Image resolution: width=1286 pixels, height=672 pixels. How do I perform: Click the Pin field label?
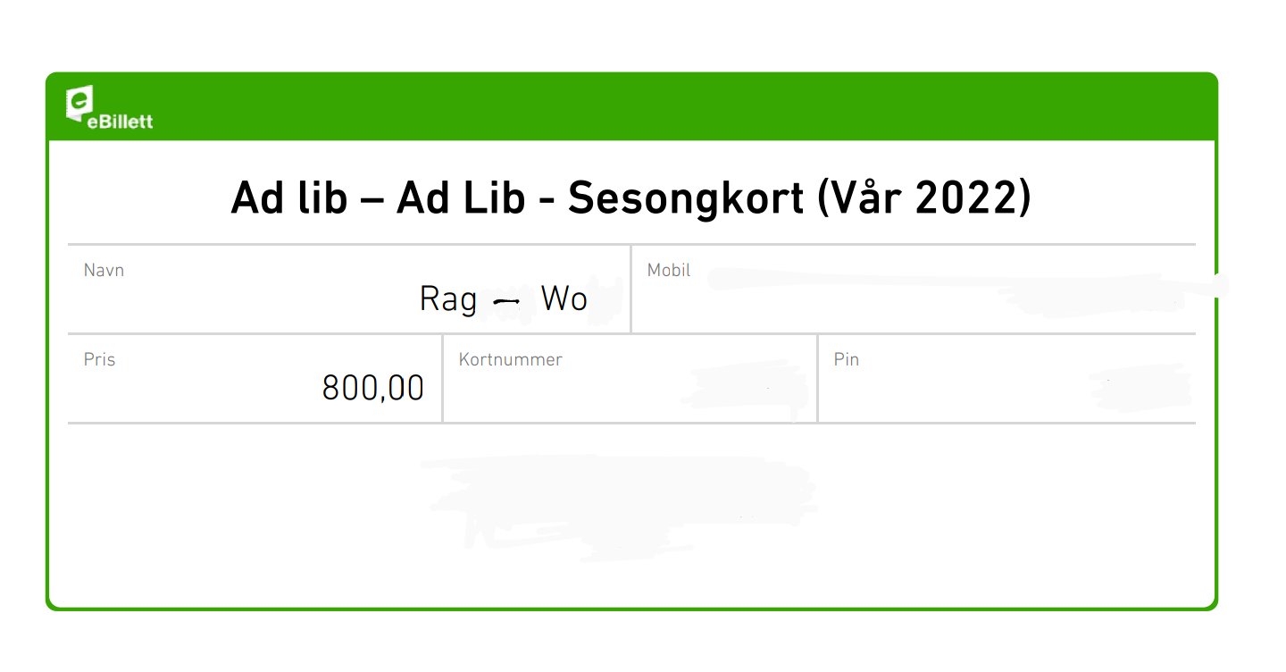pyautogui.click(x=846, y=359)
